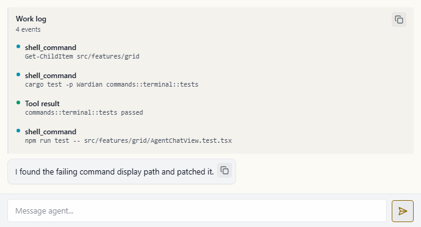
Task: Click the 'Work log' heading
Action: (31, 19)
